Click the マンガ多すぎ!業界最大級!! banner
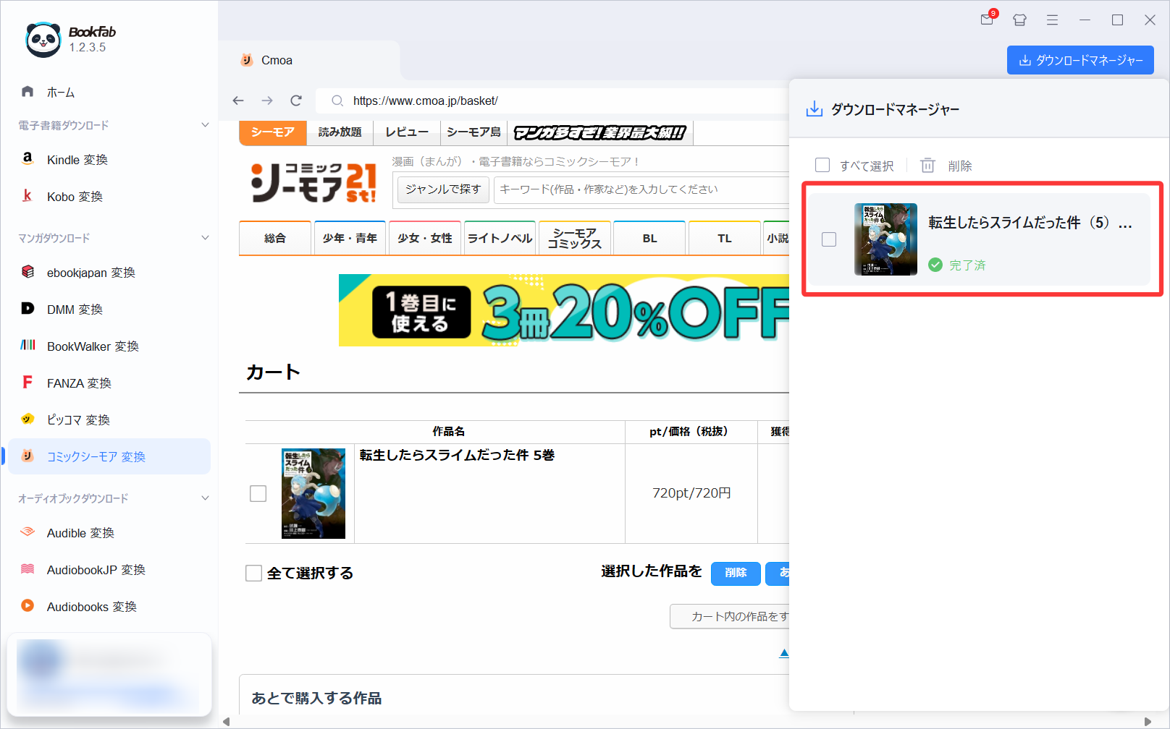The image size is (1170, 729). pos(600,132)
